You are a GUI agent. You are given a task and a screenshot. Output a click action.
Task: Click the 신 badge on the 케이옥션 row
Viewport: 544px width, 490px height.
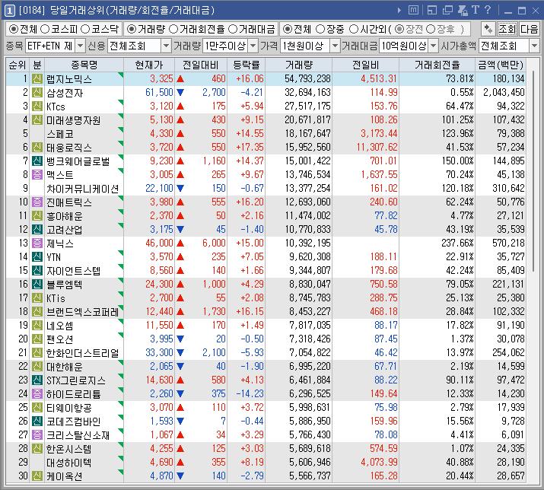point(37,476)
